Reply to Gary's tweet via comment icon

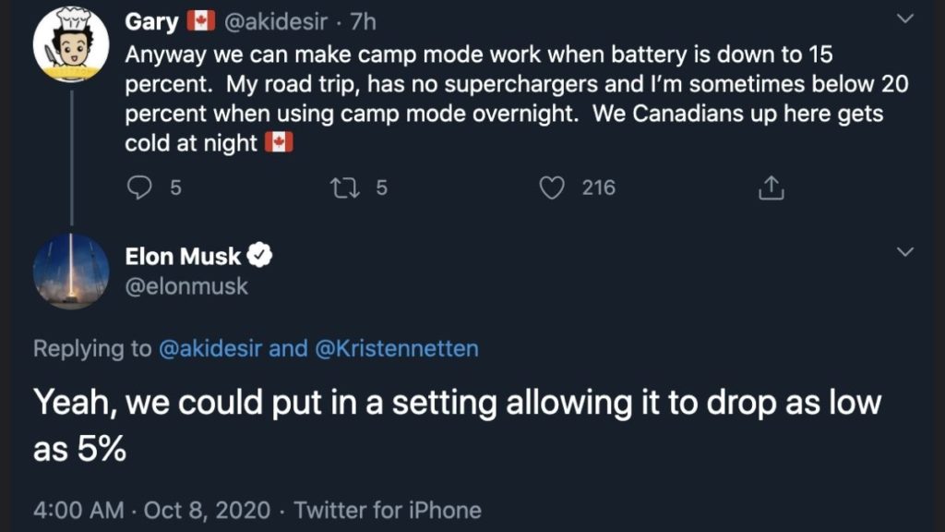click(138, 188)
